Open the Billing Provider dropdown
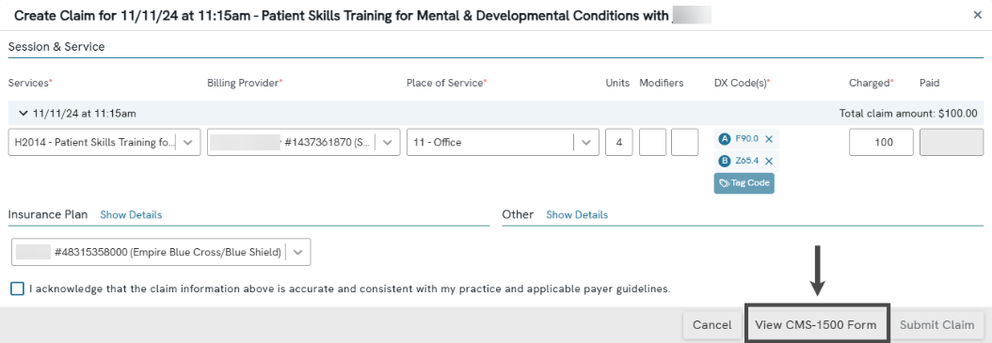 tap(304, 142)
